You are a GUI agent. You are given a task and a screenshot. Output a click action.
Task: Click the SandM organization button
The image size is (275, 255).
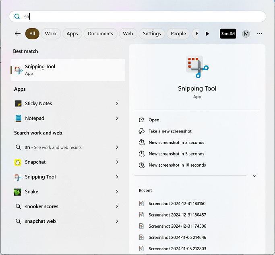click(228, 34)
